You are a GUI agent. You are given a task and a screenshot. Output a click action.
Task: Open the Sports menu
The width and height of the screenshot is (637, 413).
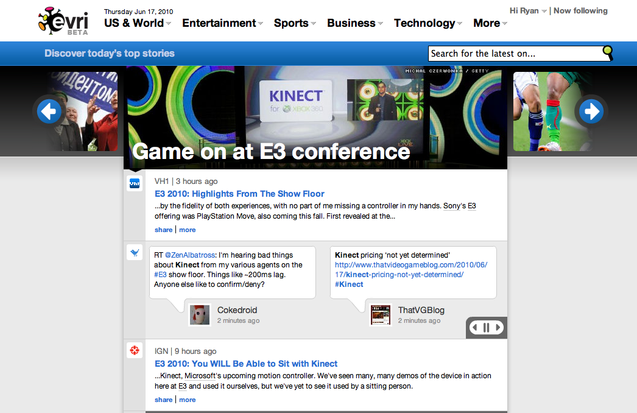tap(295, 23)
